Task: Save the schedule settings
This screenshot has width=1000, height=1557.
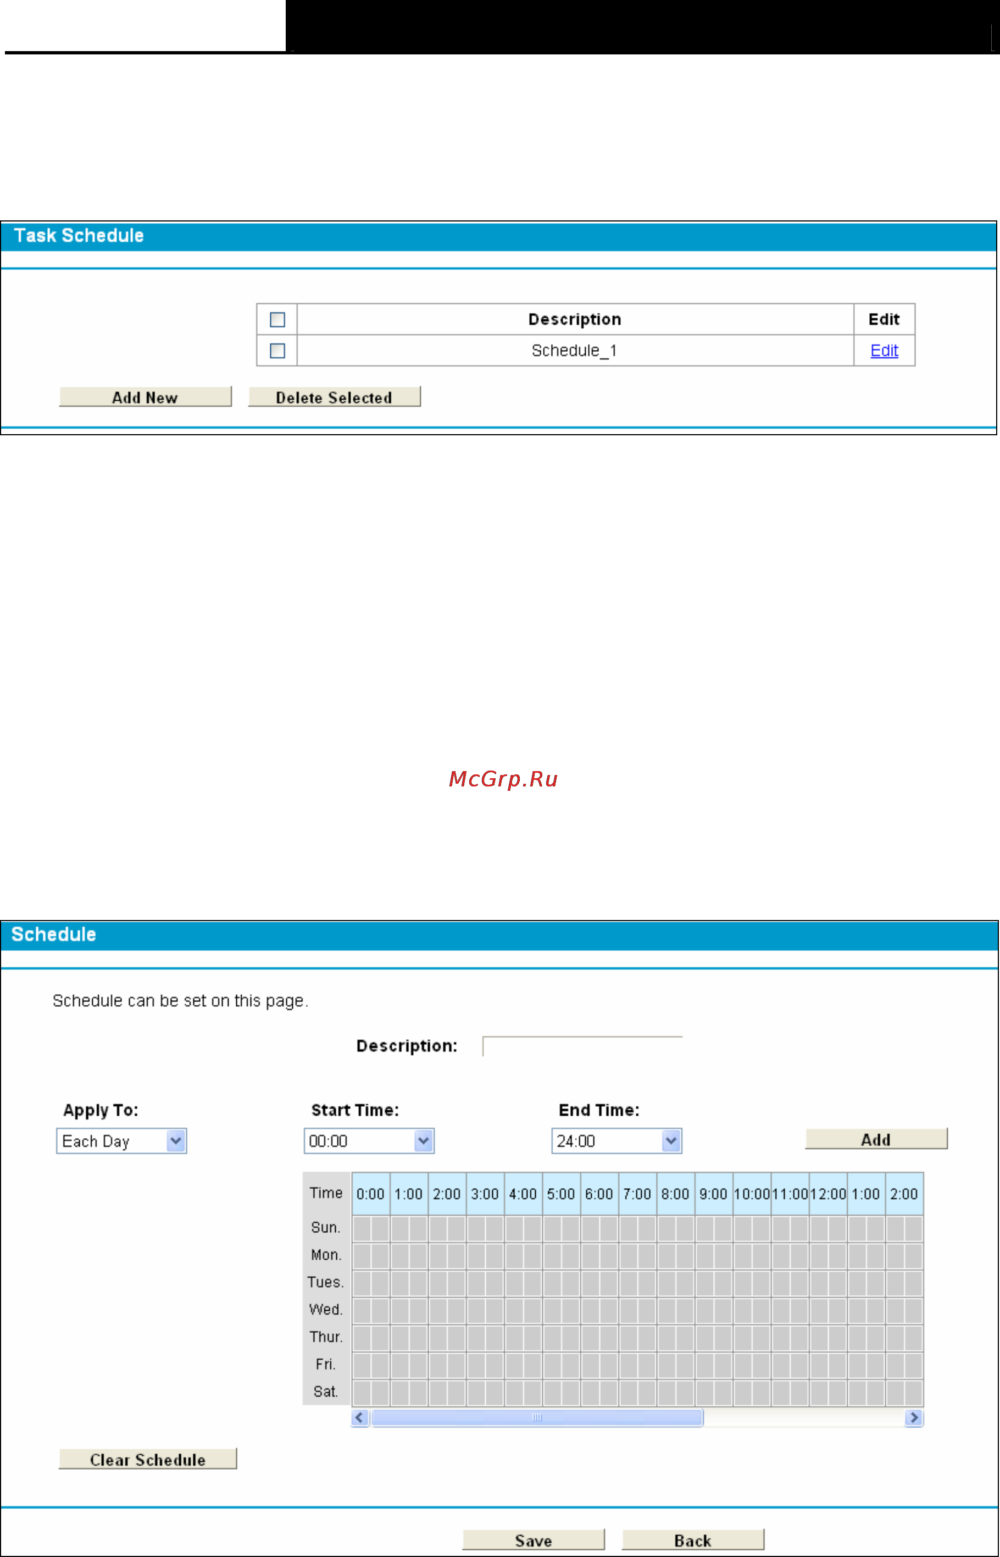Action: click(533, 1540)
